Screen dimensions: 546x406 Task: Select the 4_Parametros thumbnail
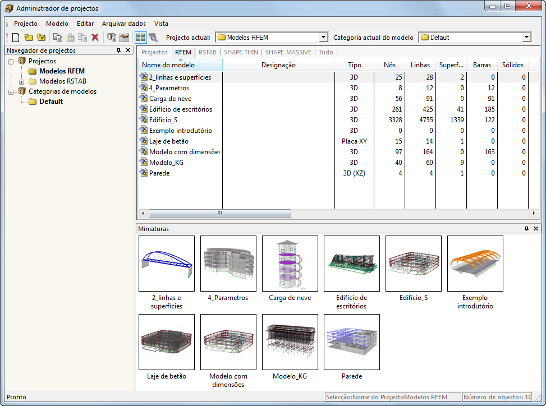[228, 264]
